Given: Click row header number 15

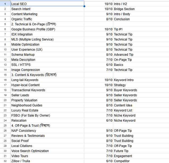Looking at the screenshot, I should click(5, 75).
